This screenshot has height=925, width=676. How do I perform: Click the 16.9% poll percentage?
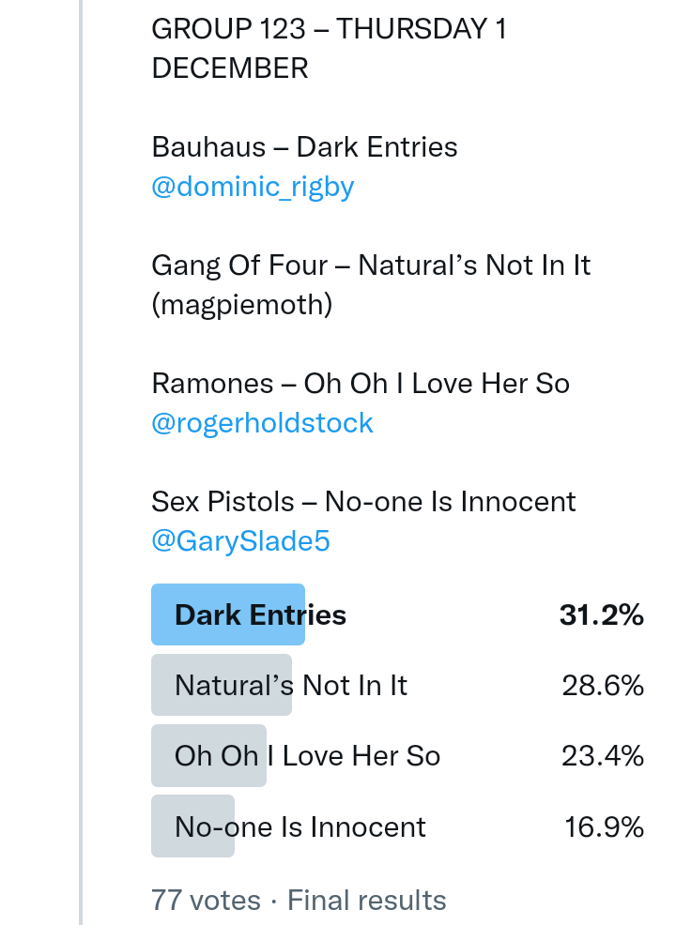(604, 826)
